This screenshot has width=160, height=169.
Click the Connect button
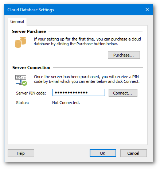(x=123, y=93)
